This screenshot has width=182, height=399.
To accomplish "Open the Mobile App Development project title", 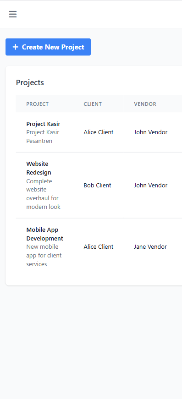I will coord(45,234).
